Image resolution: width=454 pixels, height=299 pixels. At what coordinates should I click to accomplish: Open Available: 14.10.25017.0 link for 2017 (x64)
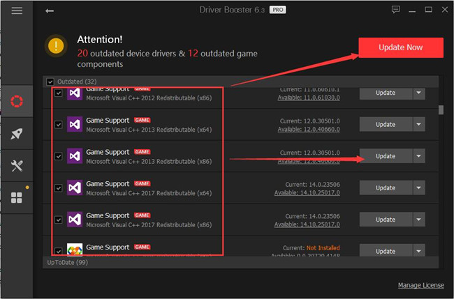307,193
